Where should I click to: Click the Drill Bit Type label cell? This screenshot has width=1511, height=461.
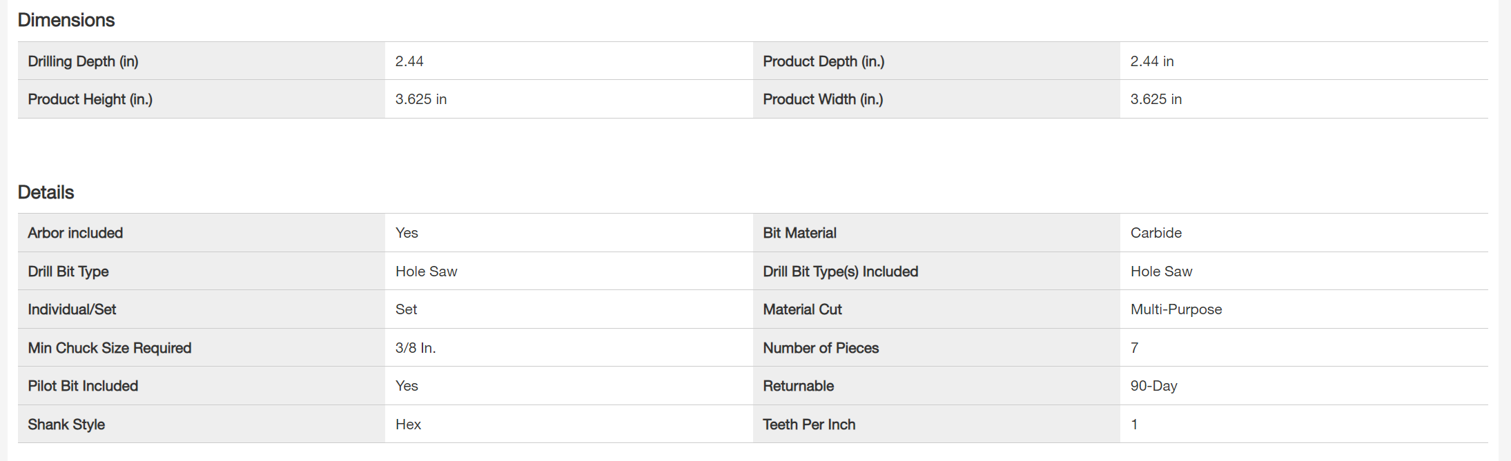68,272
